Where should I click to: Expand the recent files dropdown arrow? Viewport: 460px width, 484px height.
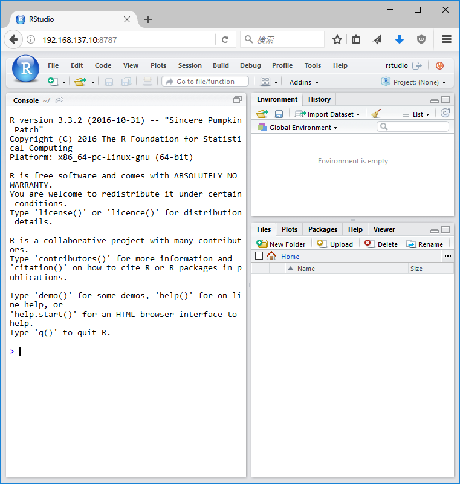coord(92,82)
